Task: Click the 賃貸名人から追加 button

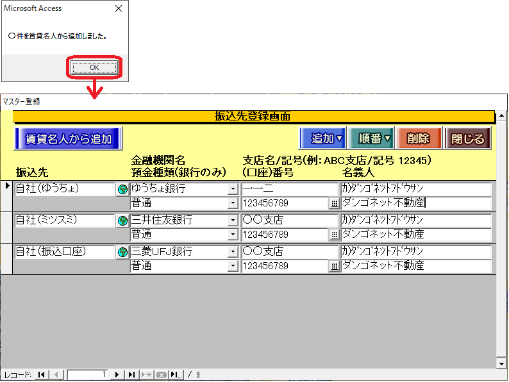Action: point(68,138)
